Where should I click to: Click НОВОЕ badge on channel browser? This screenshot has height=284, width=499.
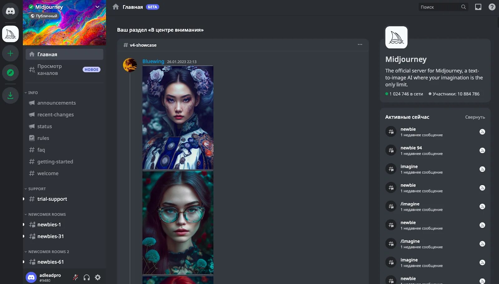pyautogui.click(x=91, y=69)
